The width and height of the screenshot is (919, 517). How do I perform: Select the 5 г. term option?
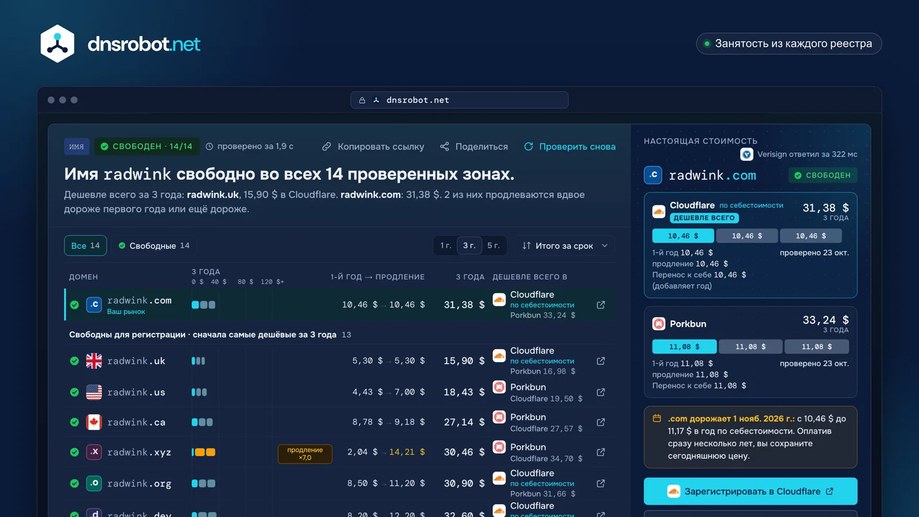pos(493,245)
